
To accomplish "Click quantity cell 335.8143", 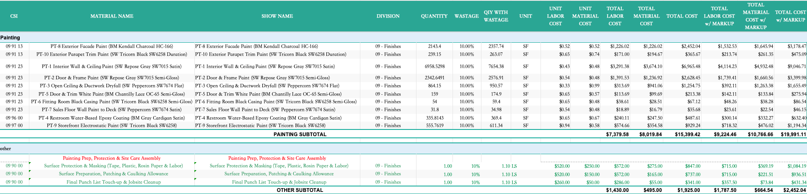I will [x=435, y=118].
